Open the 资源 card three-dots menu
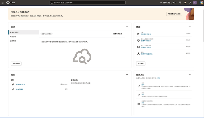The width and height of the screenshot is (204, 118). click(x=127, y=27)
